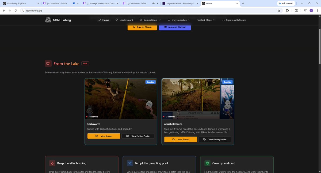Expand the Competition dropdown menu

pyautogui.click(x=150, y=20)
